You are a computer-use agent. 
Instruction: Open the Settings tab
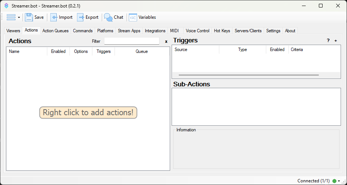coord(273,31)
